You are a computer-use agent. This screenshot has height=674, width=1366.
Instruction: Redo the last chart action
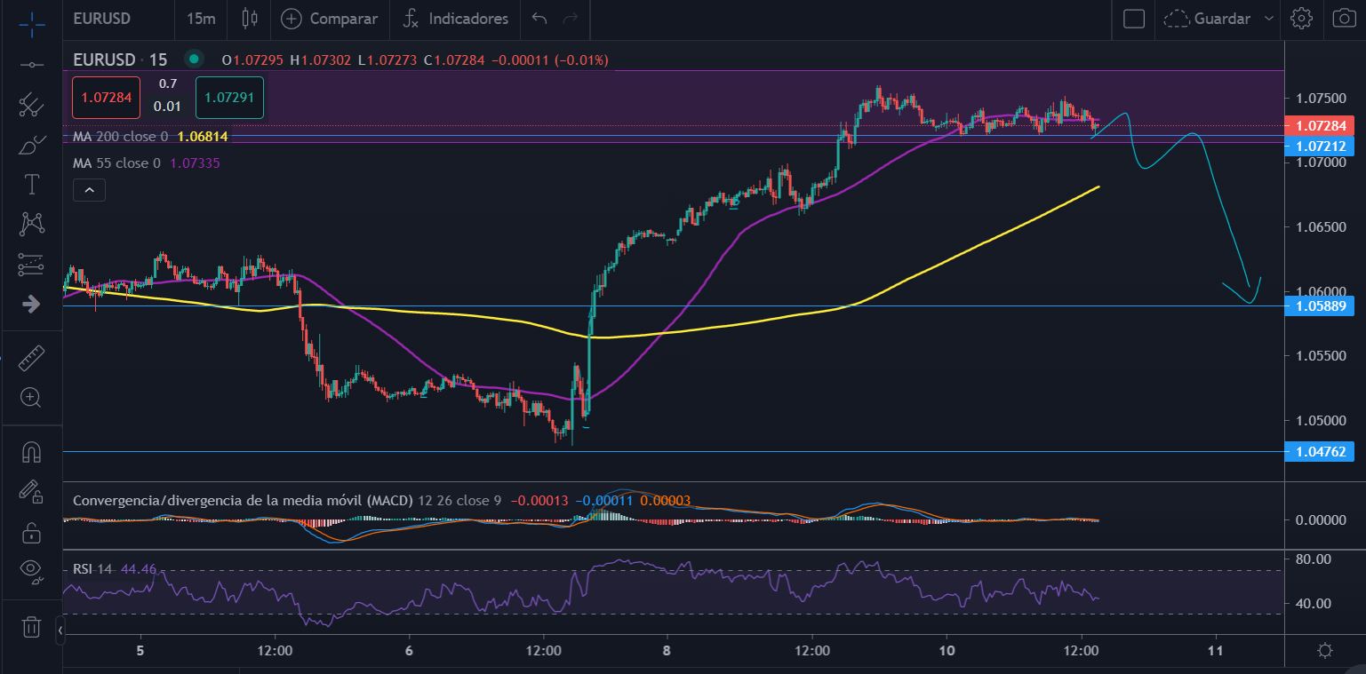coord(571,19)
